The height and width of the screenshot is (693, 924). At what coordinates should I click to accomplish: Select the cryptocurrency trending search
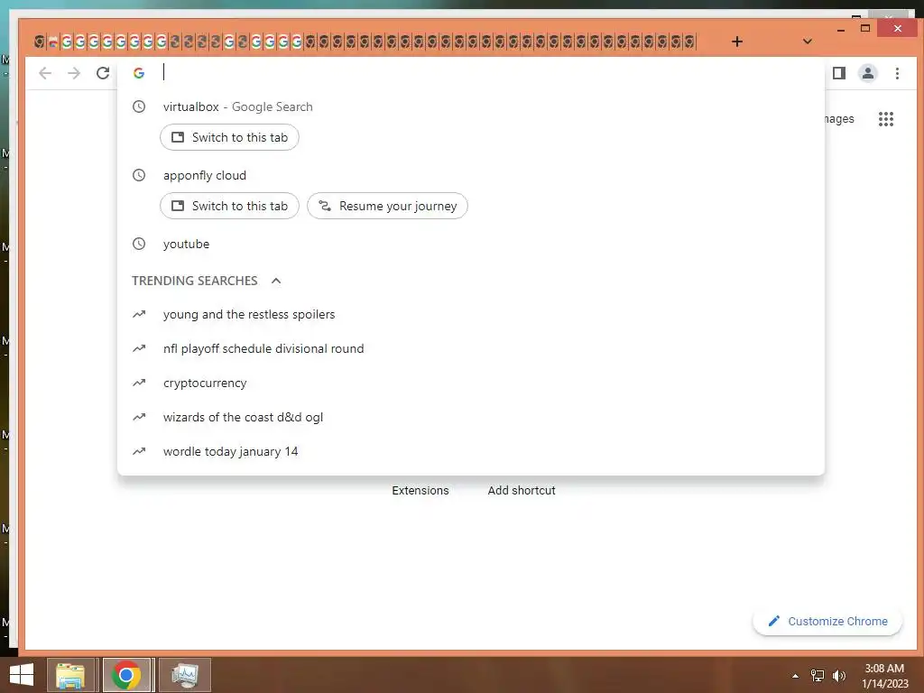click(x=471, y=383)
